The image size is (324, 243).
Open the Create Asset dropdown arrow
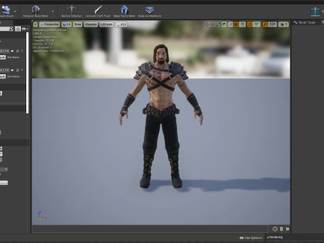click(15, 11)
